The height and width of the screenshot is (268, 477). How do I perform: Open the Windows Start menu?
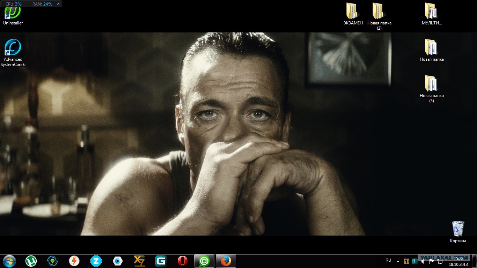(x=9, y=261)
